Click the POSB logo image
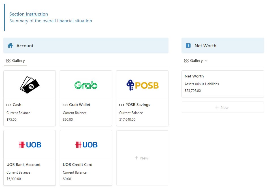 142,85
